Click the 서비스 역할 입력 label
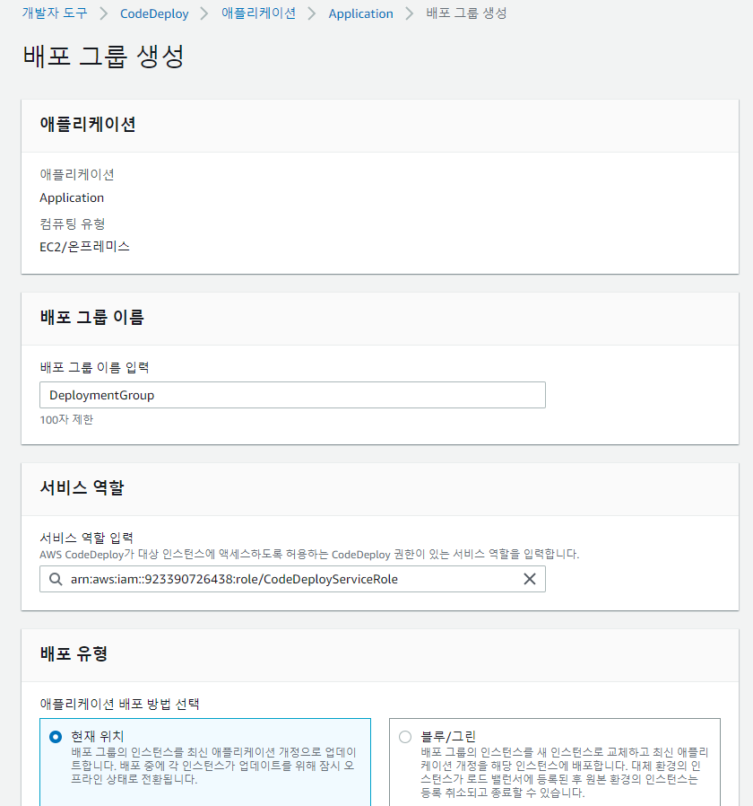Screen dimensions: 753x806 [86, 538]
